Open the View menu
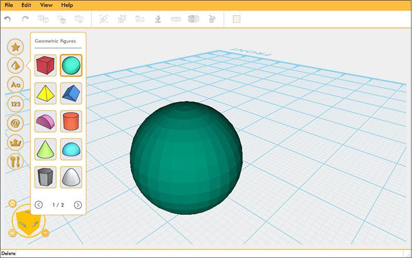The image size is (412, 258). (x=46, y=5)
